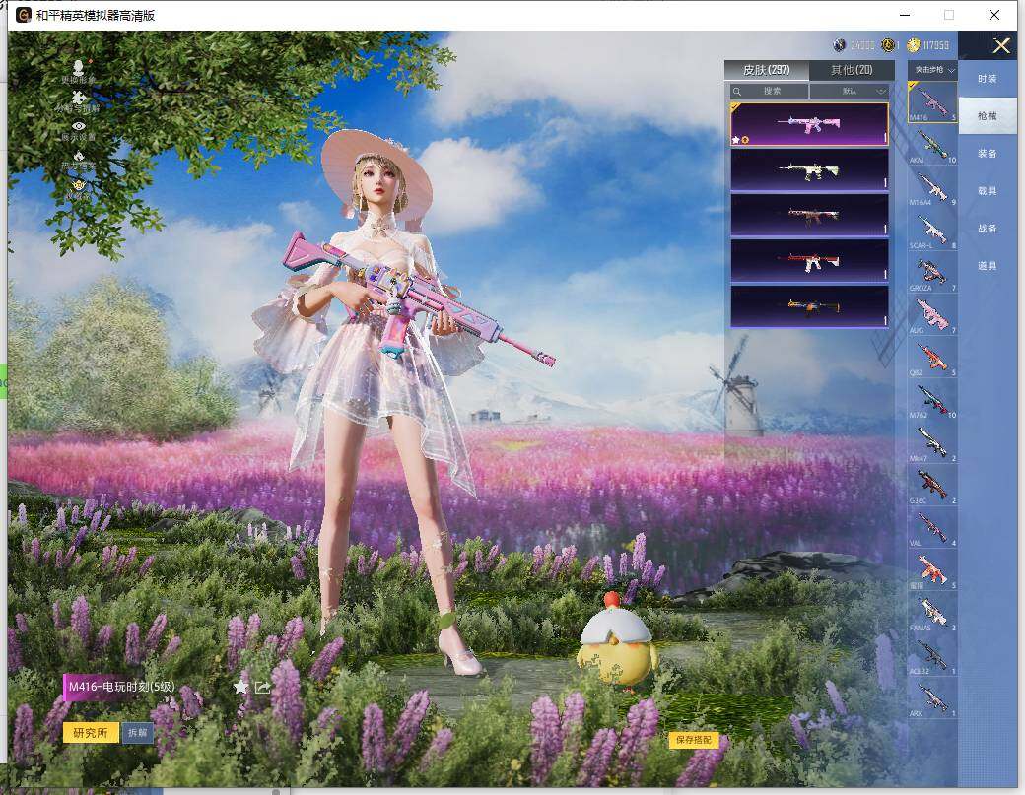Switch to 其他(20) tab
Screen dimensions: 1025x795
(852, 70)
